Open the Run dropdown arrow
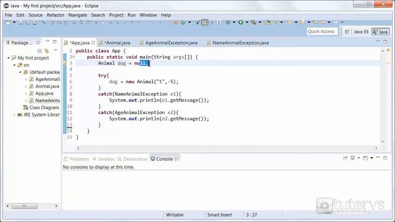The image size is (395, 222). coord(247,22)
